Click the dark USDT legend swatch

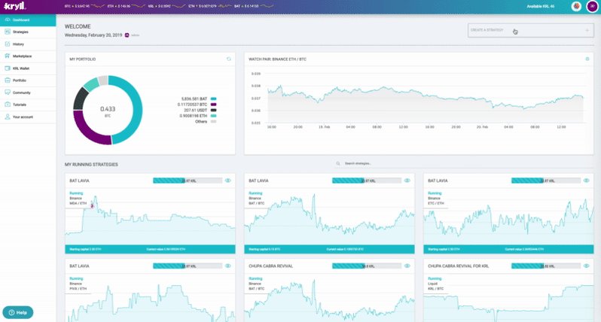[213, 111]
